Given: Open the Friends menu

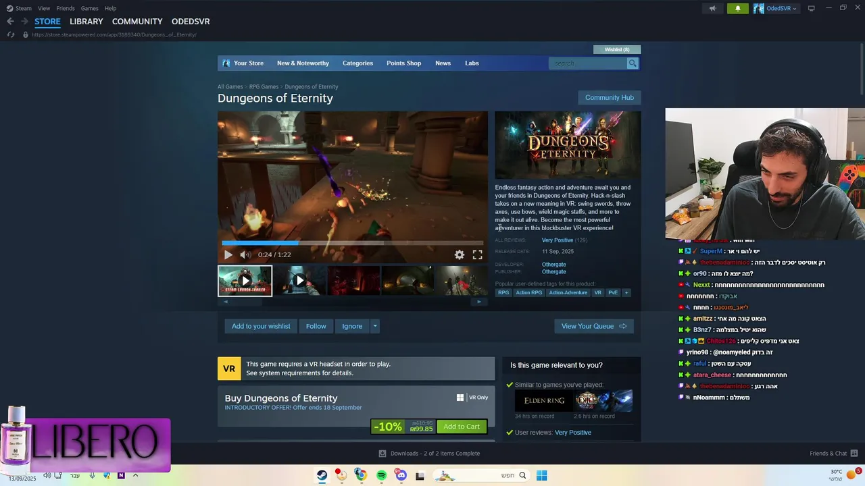Looking at the screenshot, I should click(x=66, y=8).
